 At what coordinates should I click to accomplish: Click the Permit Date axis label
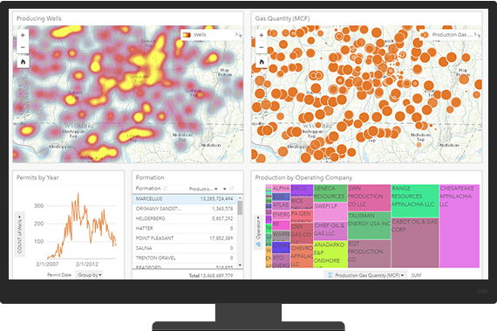pyautogui.click(x=59, y=275)
